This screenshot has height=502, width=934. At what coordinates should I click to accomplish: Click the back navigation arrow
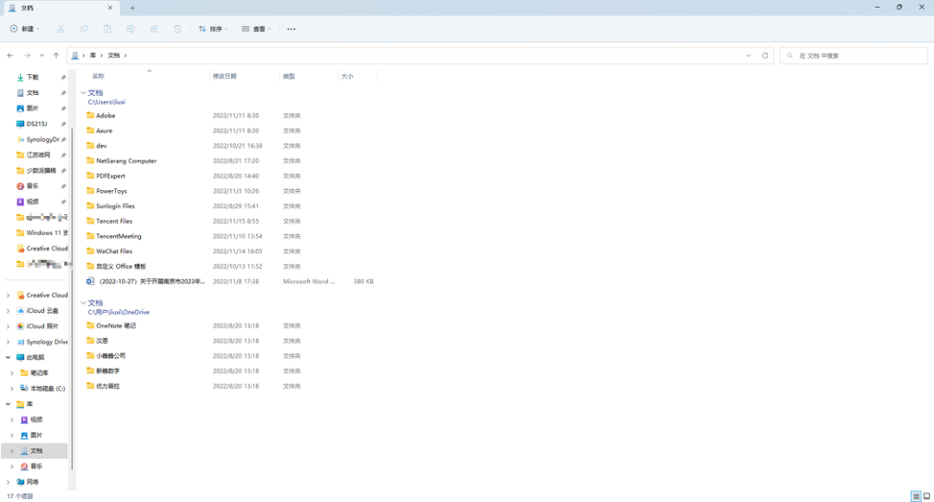(x=10, y=55)
